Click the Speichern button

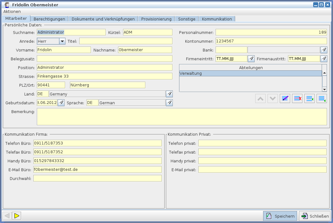pos(280,216)
